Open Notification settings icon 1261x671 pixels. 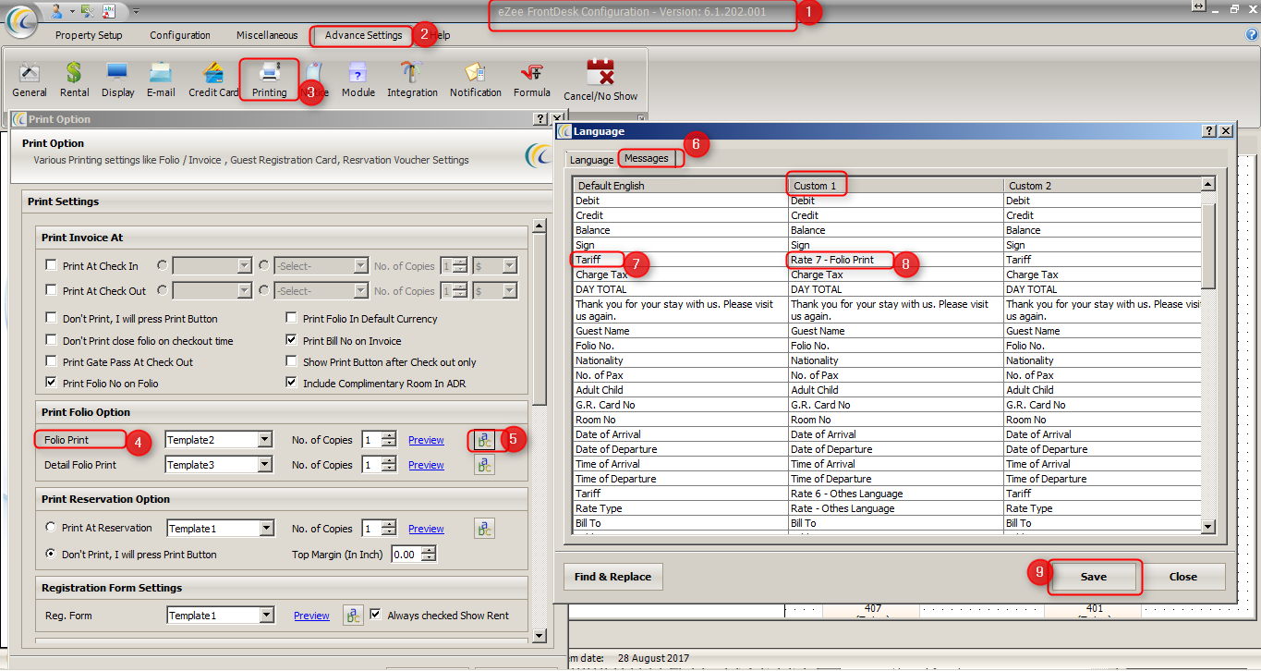(476, 79)
